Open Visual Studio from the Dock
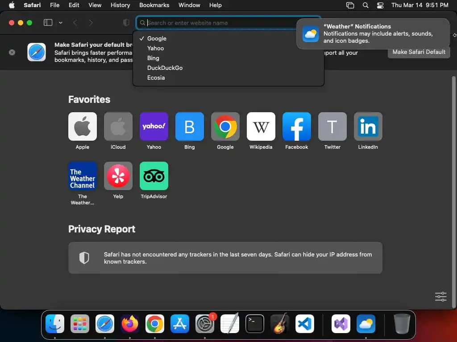Viewport: 457px width, 342px height. (341, 324)
